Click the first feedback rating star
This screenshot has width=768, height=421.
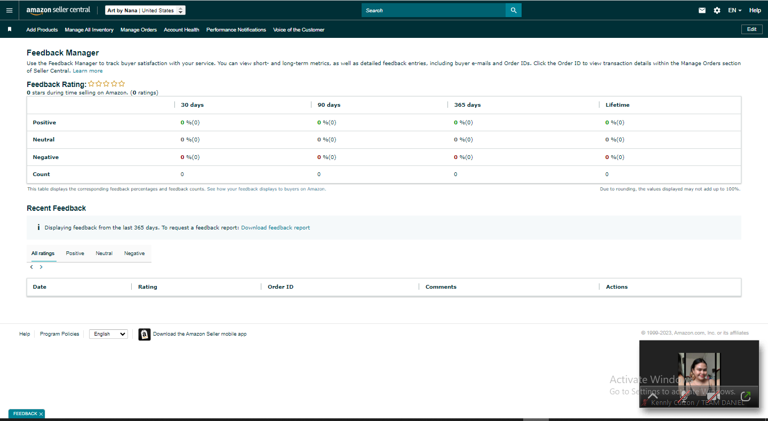92,84
